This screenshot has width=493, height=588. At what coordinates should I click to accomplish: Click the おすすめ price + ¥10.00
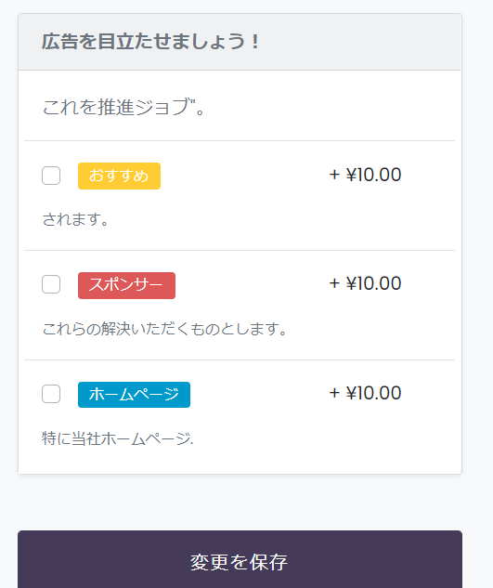(x=365, y=175)
